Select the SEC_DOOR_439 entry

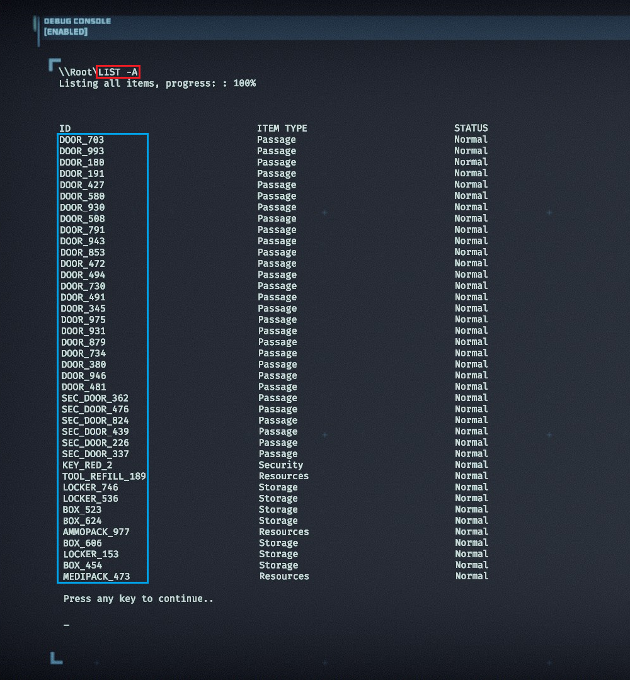(96, 431)
